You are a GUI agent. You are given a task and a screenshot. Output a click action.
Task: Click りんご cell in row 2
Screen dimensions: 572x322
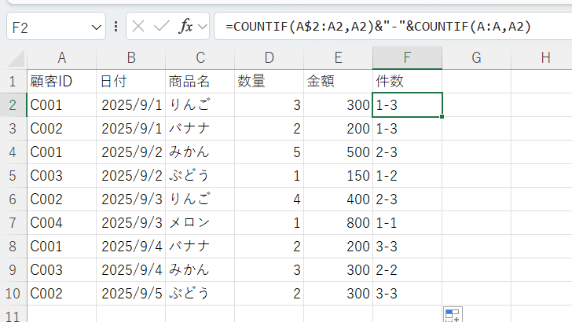pos(200,105)
